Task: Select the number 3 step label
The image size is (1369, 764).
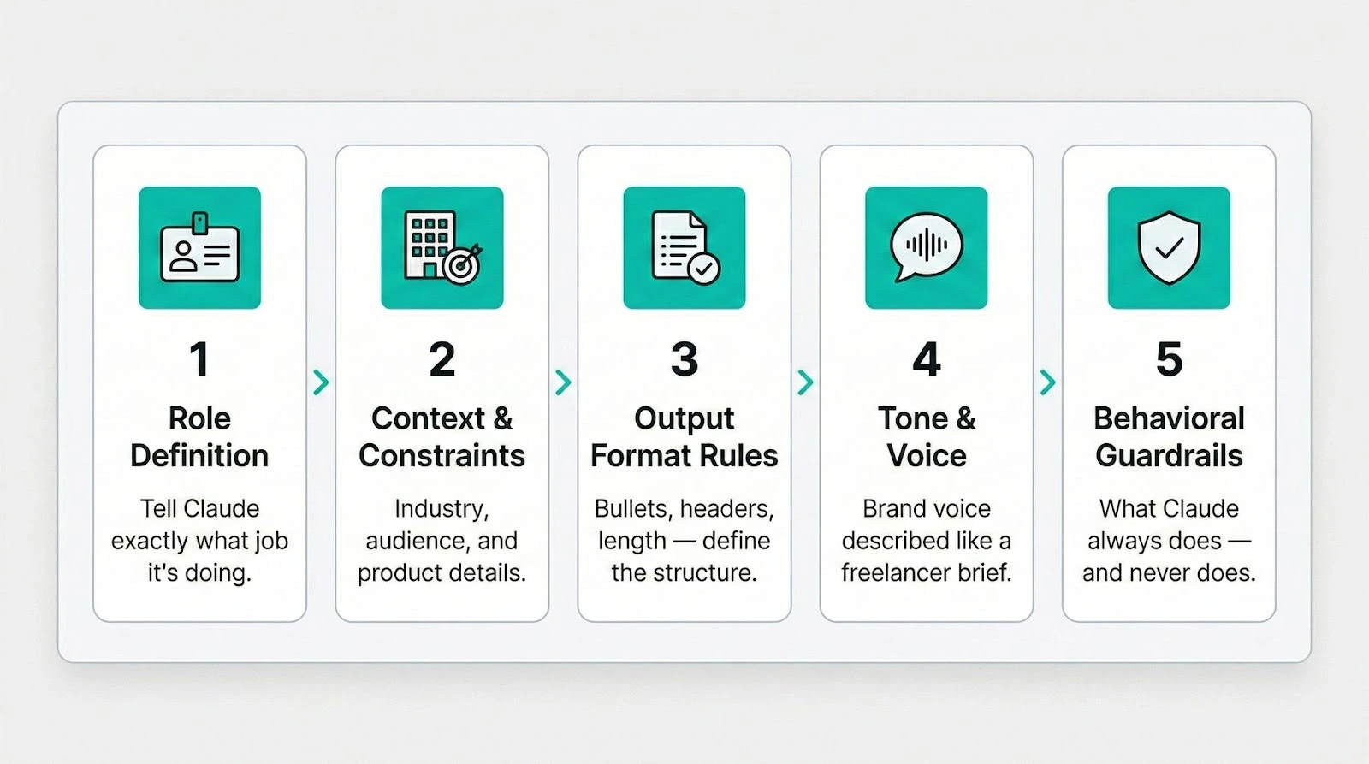Action: coord(684,359)
